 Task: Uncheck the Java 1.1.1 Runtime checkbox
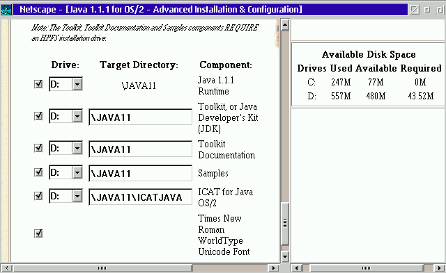click(38, 84)
